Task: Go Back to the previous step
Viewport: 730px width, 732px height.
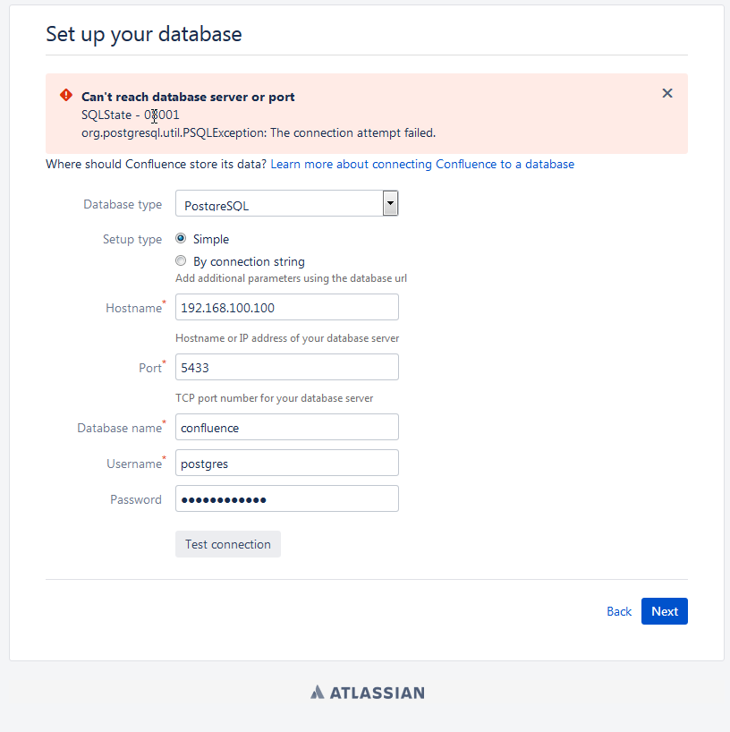Action: (619, 611)
